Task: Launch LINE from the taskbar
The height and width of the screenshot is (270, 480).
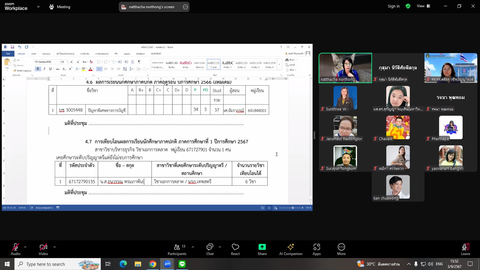Action: click(x=182, y=264)
